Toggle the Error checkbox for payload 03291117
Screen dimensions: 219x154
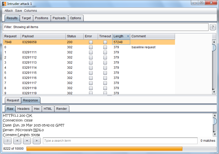91,83
